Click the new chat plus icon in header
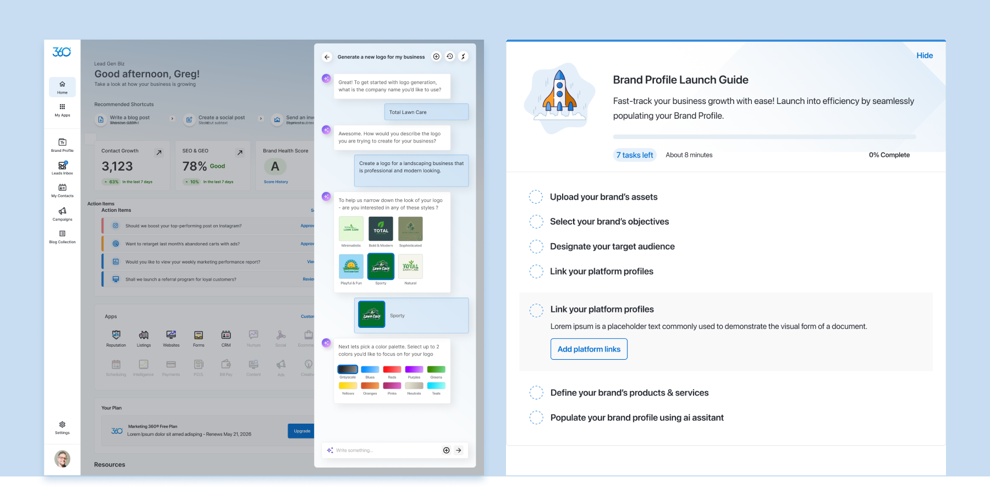The width and height of the screenshot is (990, 488). (x=436, y=57)
